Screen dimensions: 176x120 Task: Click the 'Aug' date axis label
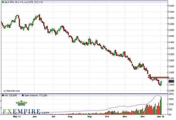point(70,116)
